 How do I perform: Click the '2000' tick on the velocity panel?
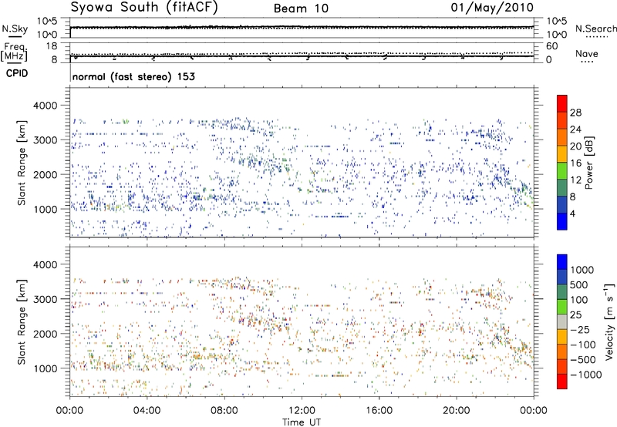click(46, 334)
